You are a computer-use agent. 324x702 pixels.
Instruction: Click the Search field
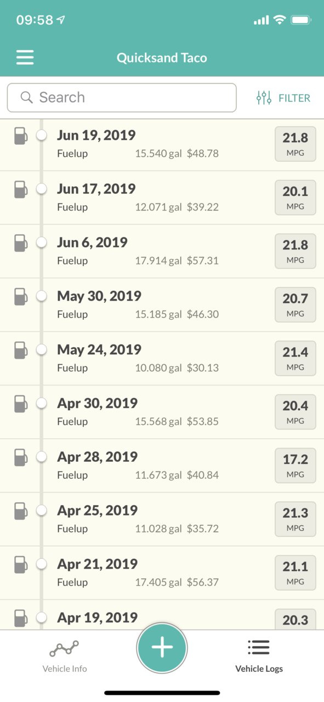pyautogui.click(x=122, y=98)
